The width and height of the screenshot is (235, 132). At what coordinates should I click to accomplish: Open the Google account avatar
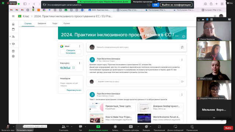221,16
